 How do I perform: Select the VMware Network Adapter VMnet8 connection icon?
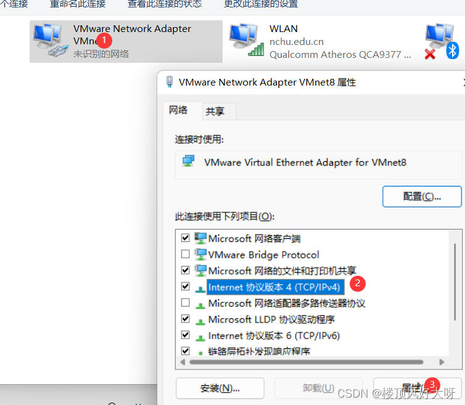51,41
